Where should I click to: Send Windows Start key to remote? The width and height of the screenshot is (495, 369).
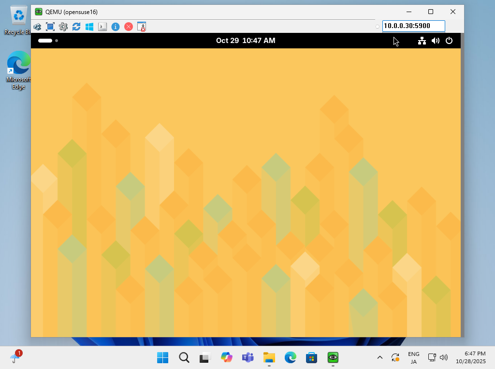point(89,27)
